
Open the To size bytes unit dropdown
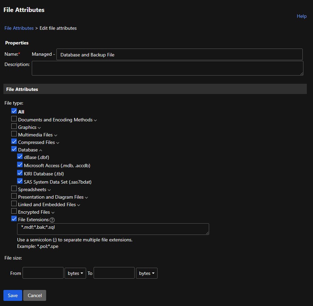pyautogui.click(x=147, y=274)
